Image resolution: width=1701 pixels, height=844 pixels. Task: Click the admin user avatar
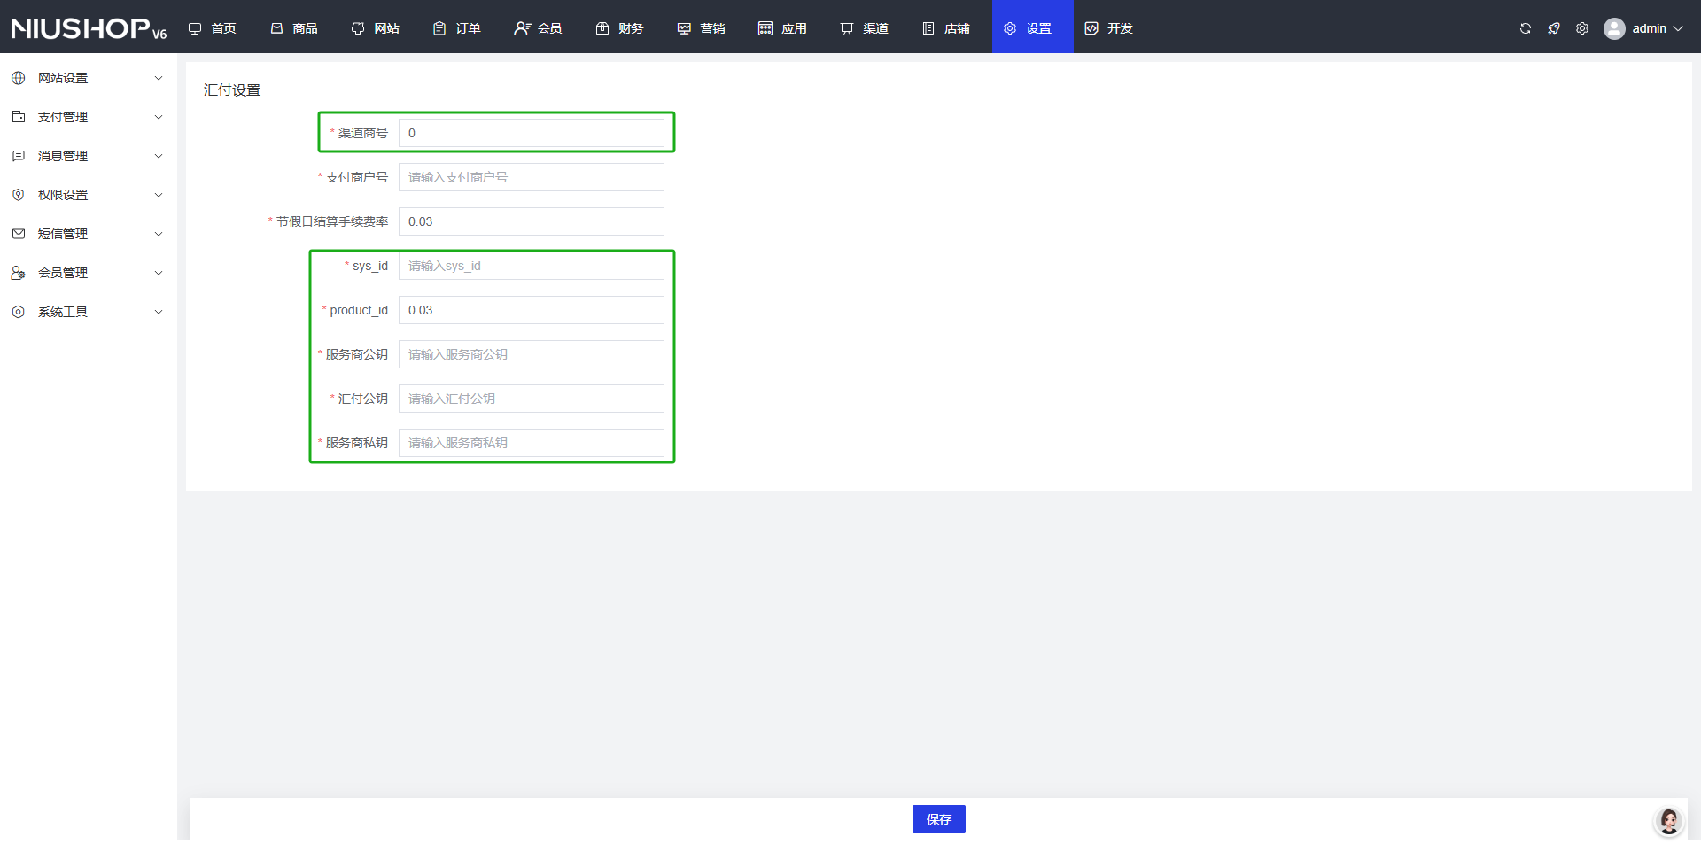(1614, 28)
